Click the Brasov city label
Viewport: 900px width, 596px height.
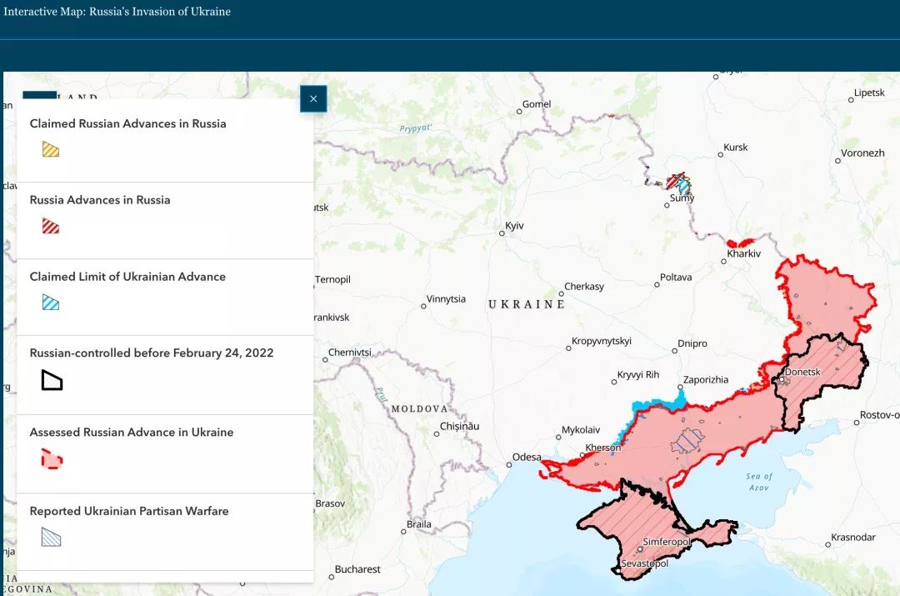point(330,503)
